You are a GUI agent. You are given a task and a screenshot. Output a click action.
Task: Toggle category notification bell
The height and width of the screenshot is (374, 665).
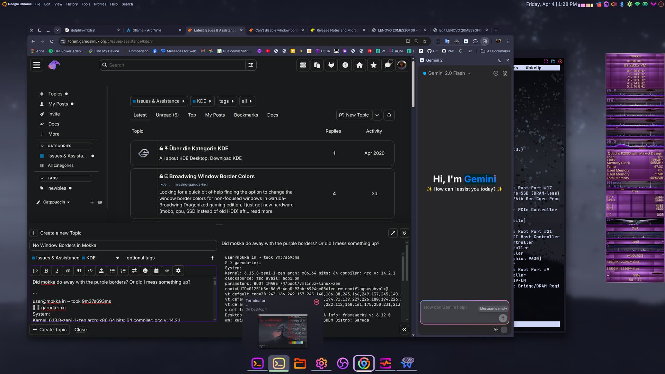pos(389,115)
